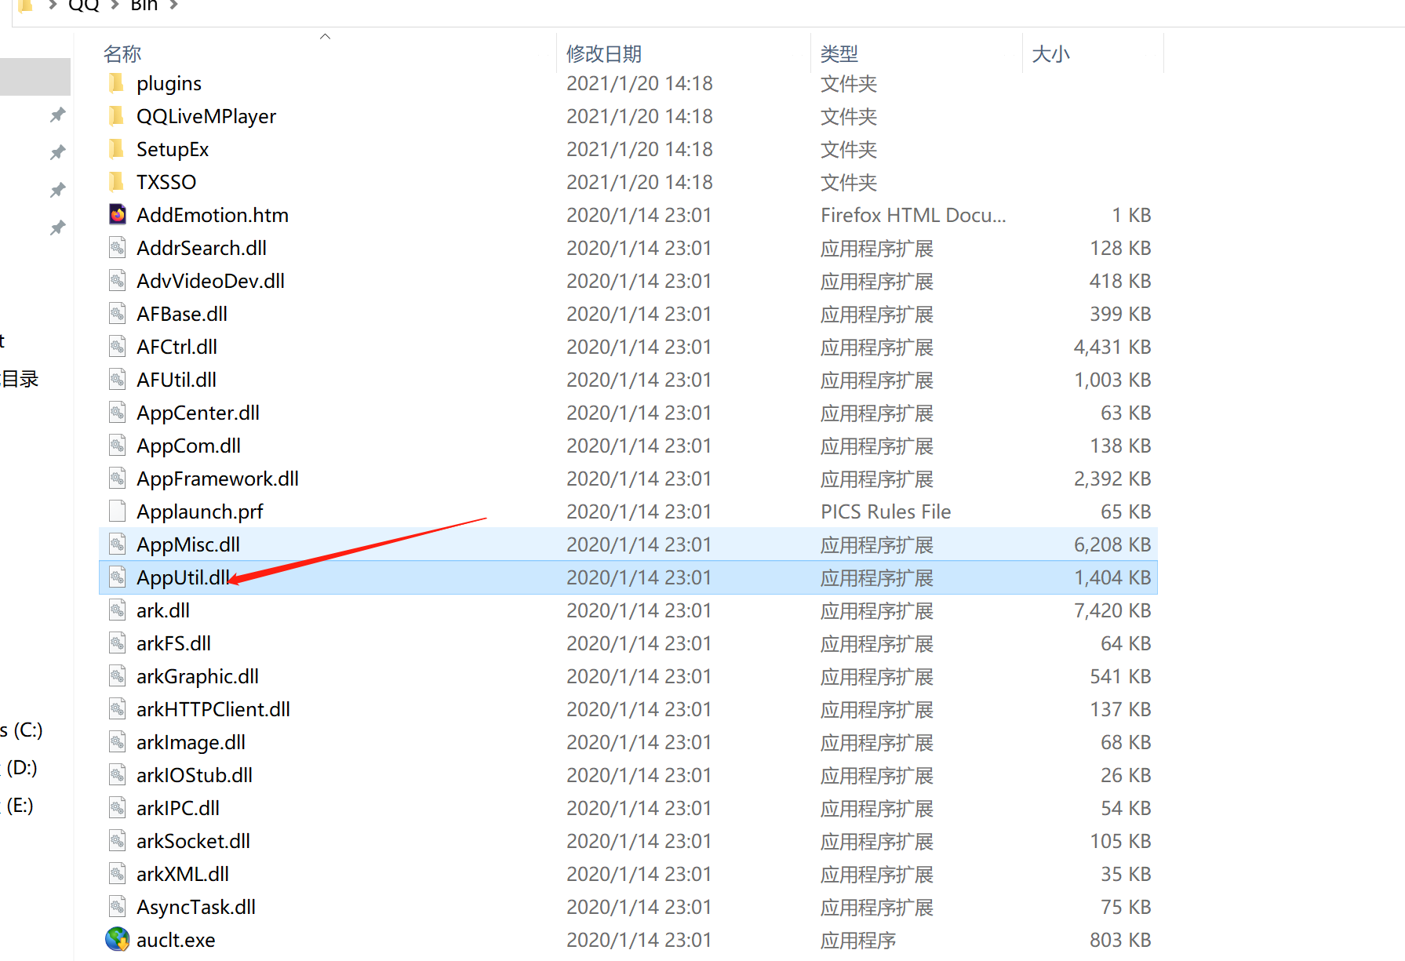Click the Firefox HTML Docu... type cell
This screenshot has width=1405, height=961.
913,215
